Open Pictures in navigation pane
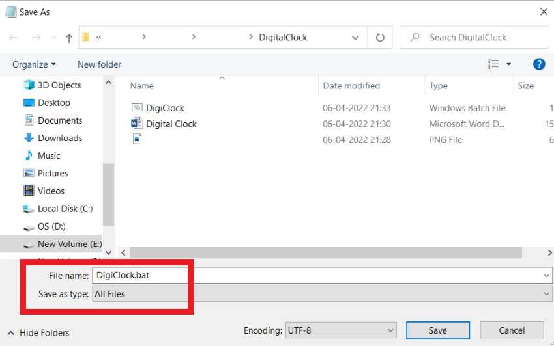554x346 pixels. point(53,173)
